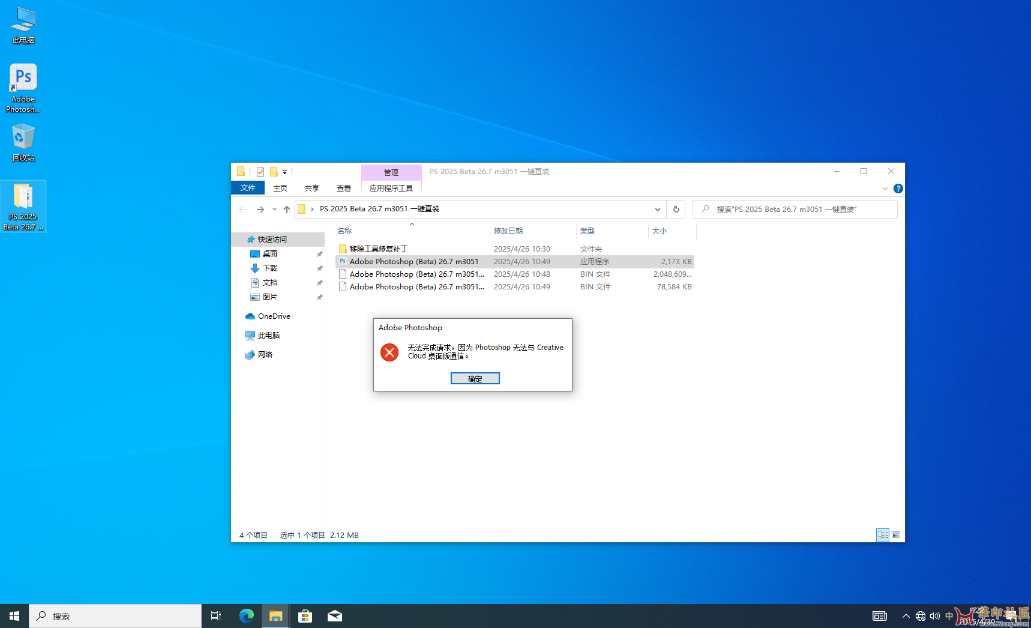Show hidden system tray icons

pos(906,616)
